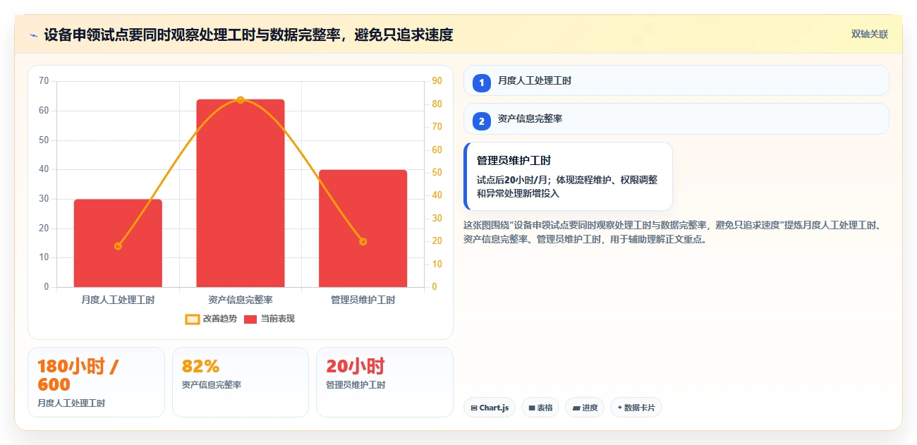
Task: Select the 表格 tag
Action: [540, 408]
